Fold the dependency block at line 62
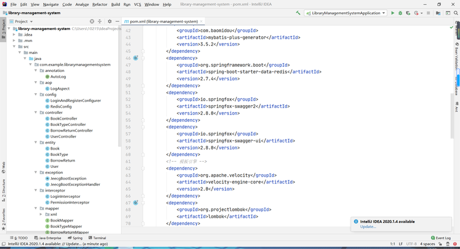460x249 pixels. (x=143, y=168)
